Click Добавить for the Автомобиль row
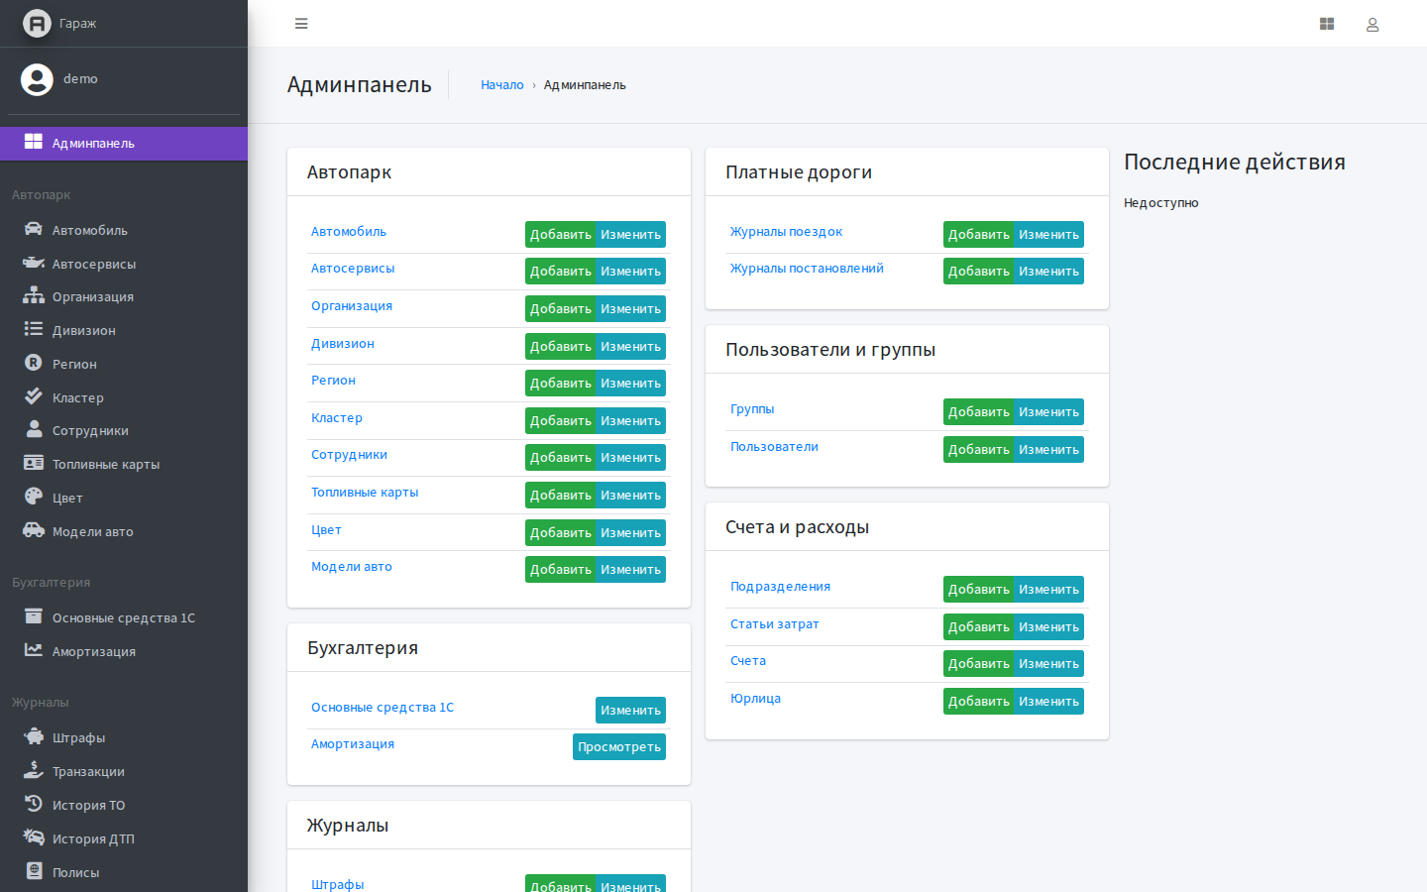The height and width of the screenshot is (892, 1427). coord(560,235)
